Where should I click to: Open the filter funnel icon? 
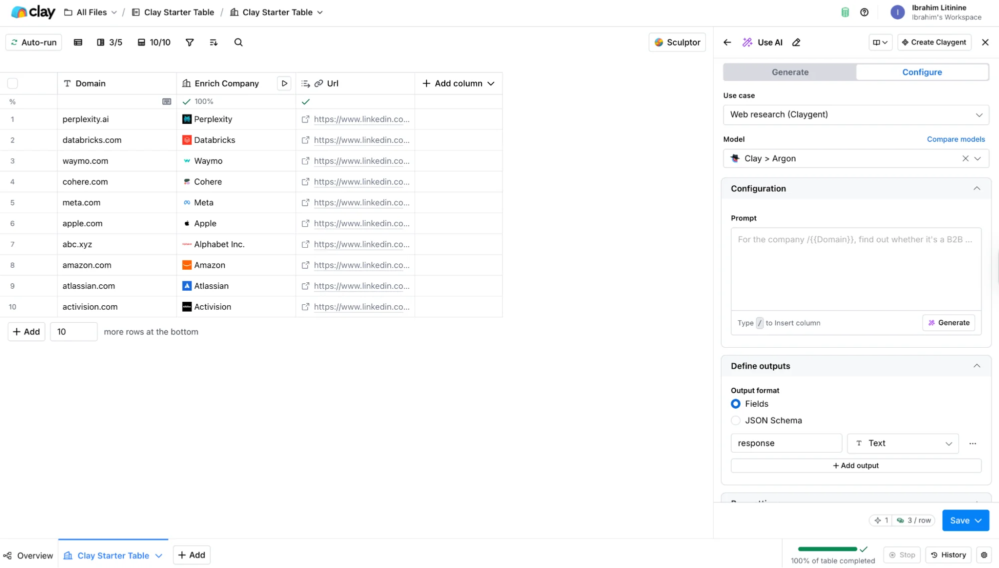[x=189, y=42]
